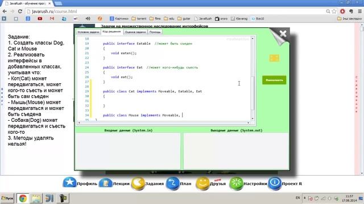Open the Все10 bookmark

pyautogui.click(x=258, y=19)
